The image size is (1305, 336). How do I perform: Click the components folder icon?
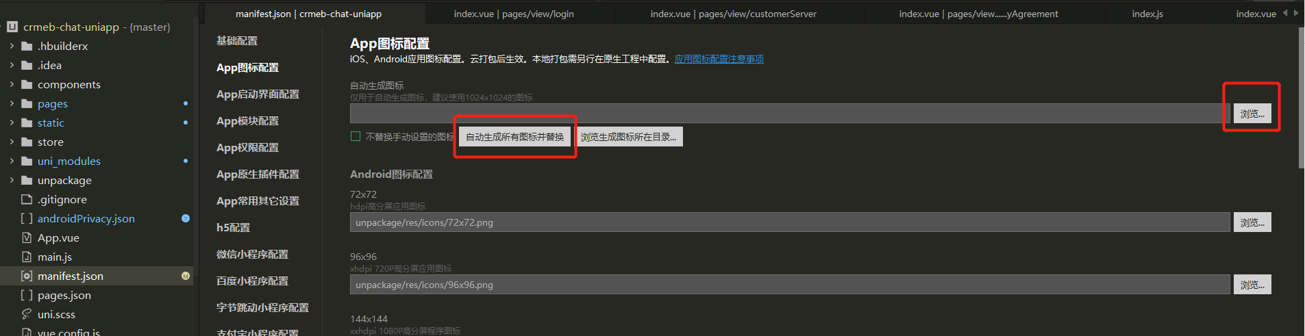click(x=27, y=84)
